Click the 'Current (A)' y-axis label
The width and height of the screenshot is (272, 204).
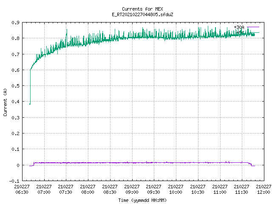click(5, 102)
